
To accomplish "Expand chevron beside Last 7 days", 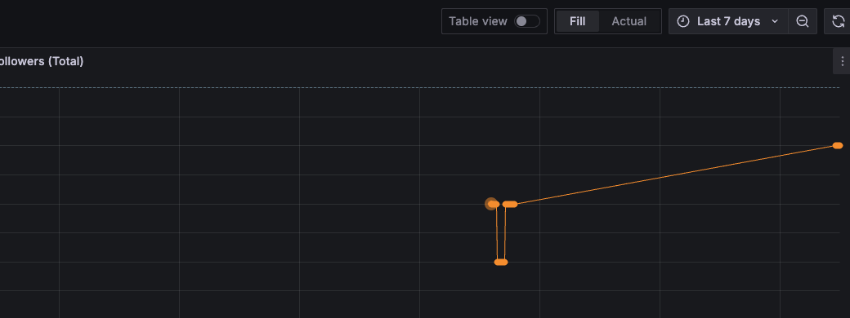I will point(775,21).
